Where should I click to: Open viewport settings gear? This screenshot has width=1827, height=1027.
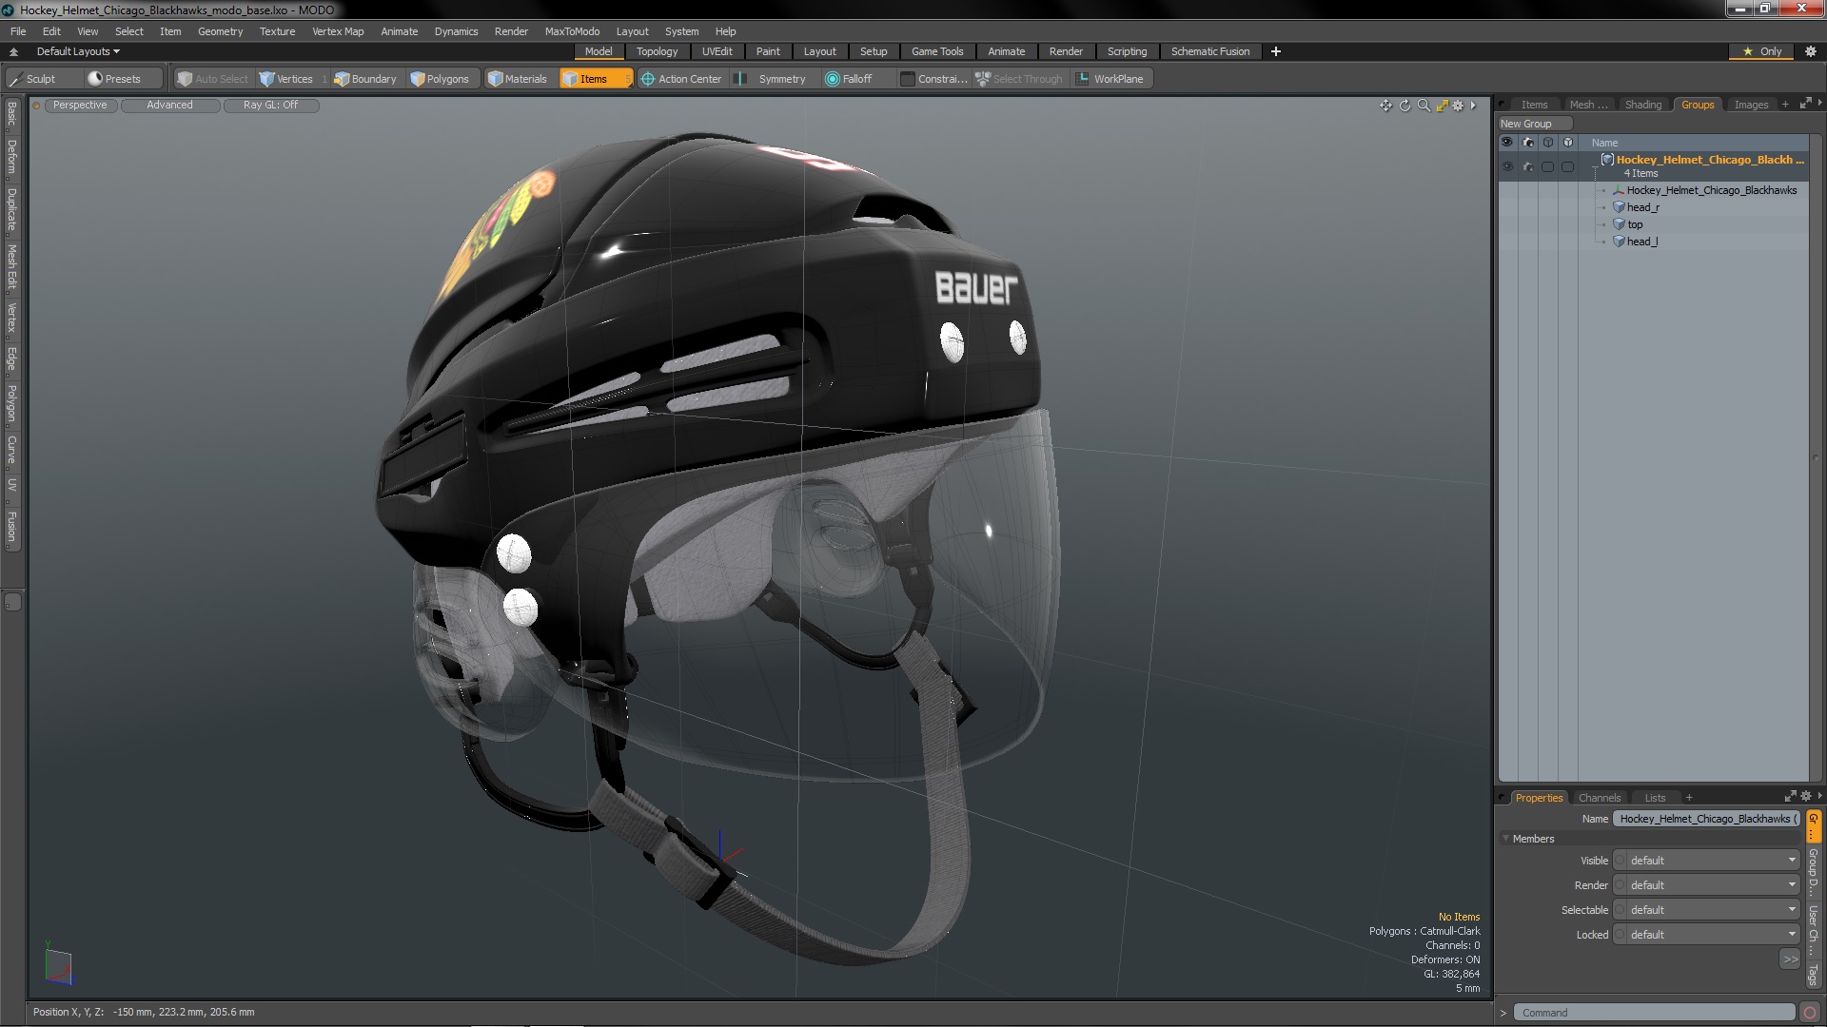click(x=1458, y=106)
